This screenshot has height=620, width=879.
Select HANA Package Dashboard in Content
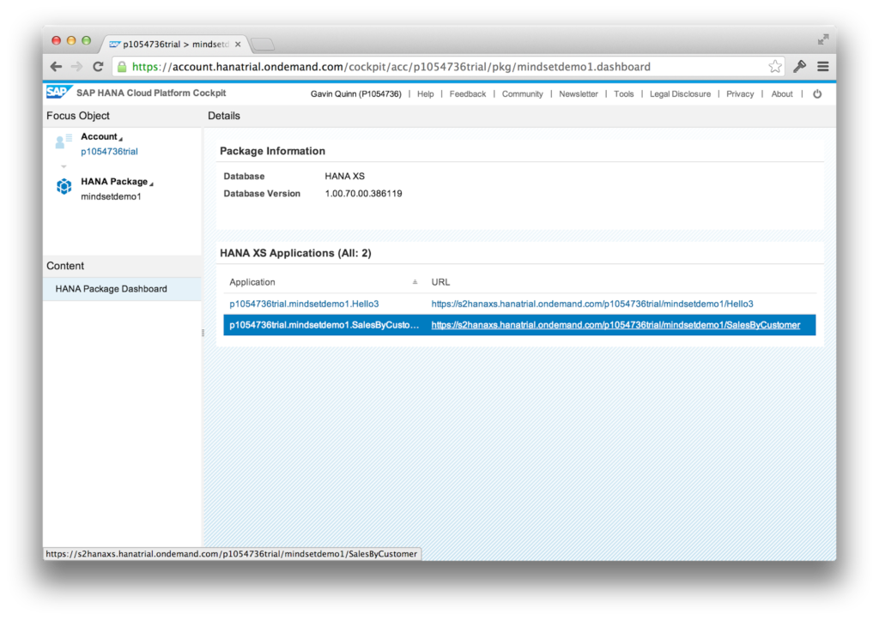(x=122, y=289)
